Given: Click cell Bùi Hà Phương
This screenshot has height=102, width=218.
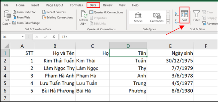Looking at the screenshot, I should pyautogui.click(x=55, y=91).
